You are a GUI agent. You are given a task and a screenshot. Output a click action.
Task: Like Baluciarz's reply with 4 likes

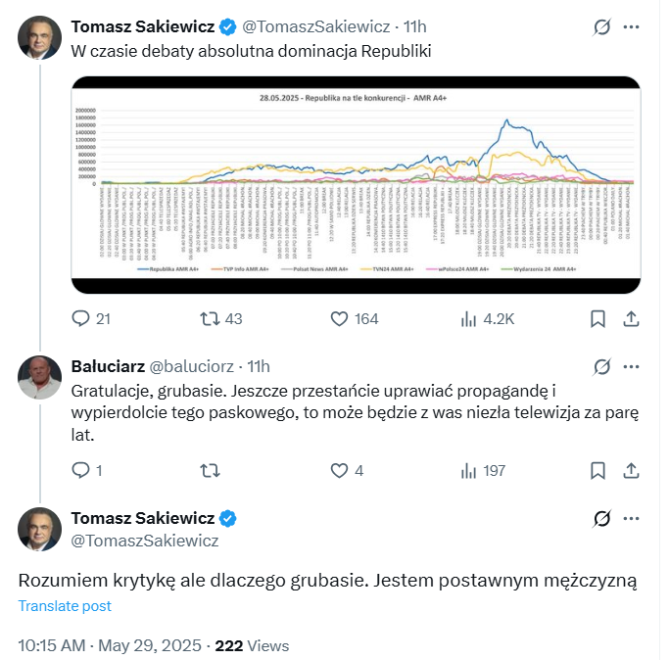(x=340, y=470)
